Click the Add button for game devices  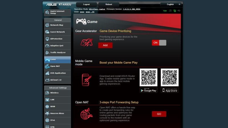(105, 45)
